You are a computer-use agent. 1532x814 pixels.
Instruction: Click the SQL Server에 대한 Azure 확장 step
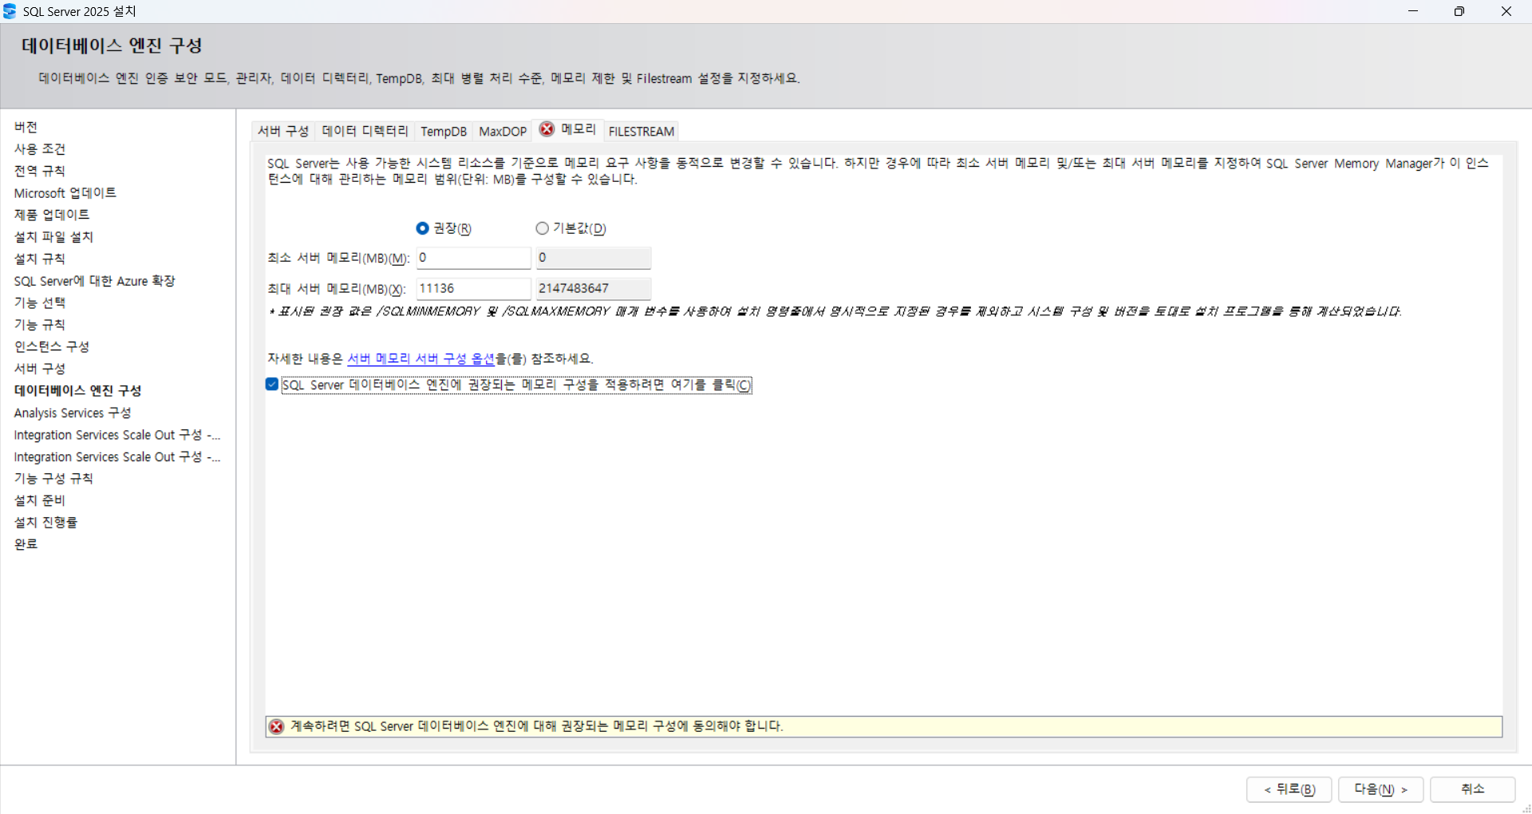(94, 281)
